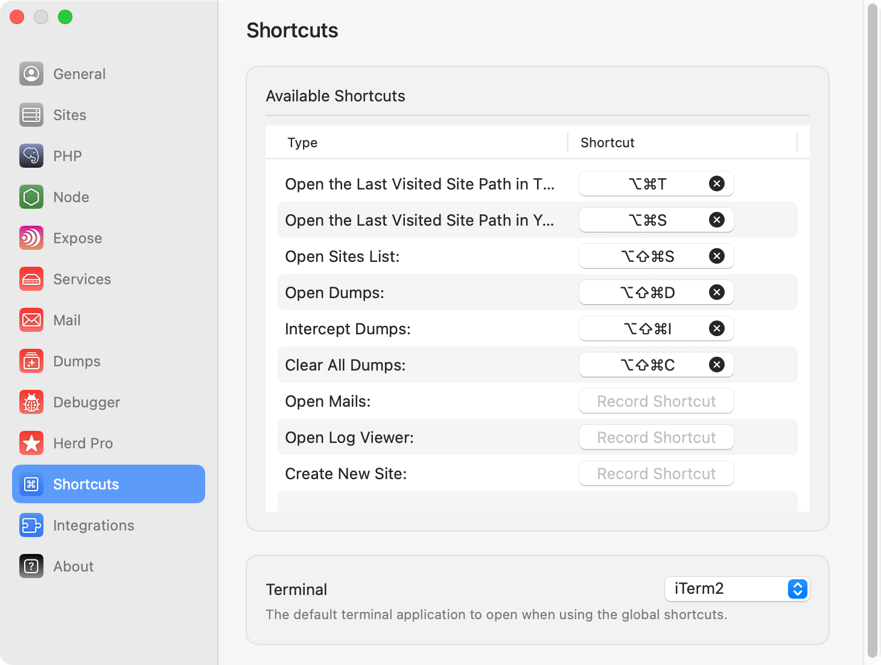Image resolution: width=881 pixels, height=665 pixels.
Task: Click the About question mark icon
Action: (31, 566)
